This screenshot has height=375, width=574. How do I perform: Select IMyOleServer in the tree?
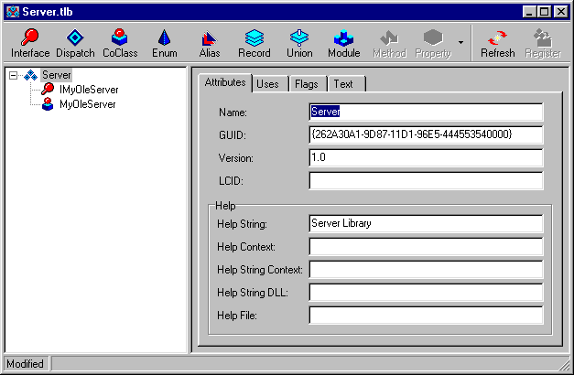(x=88, y=90)
